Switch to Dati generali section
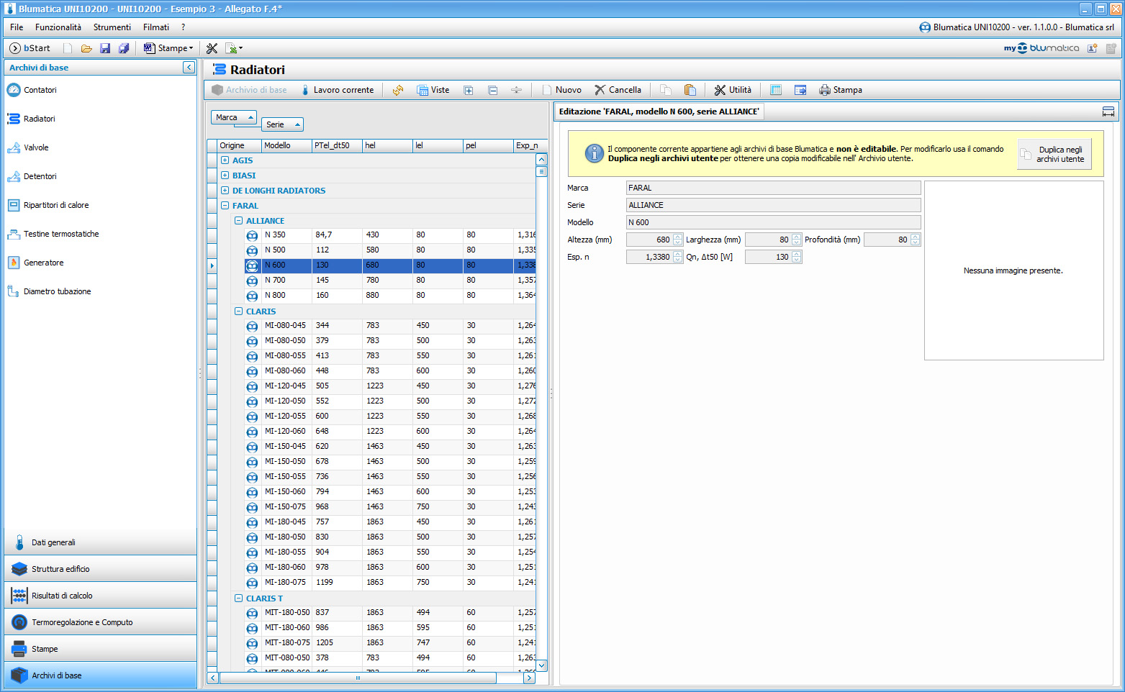 point(100,542)
